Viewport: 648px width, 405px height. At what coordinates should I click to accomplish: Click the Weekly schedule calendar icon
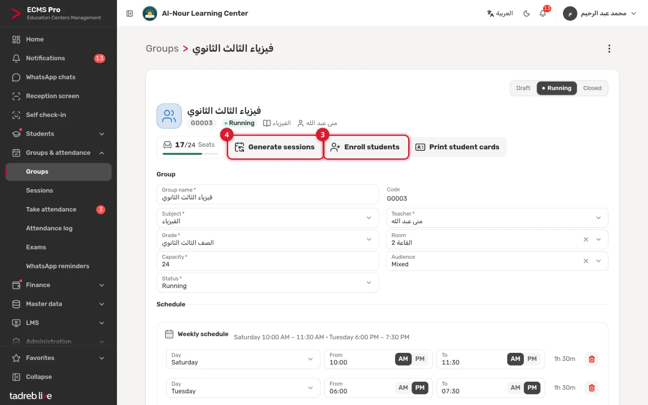coord(169,334)
